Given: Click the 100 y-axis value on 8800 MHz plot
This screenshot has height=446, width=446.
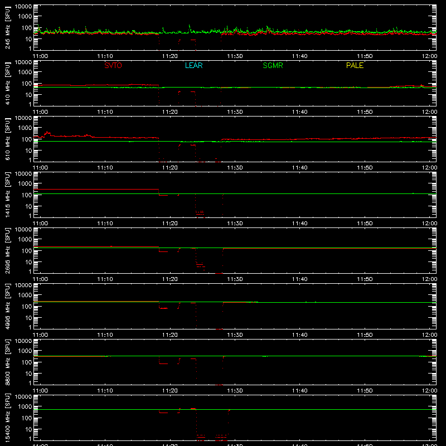Looking at the screenshot, I should coord(27,362).
